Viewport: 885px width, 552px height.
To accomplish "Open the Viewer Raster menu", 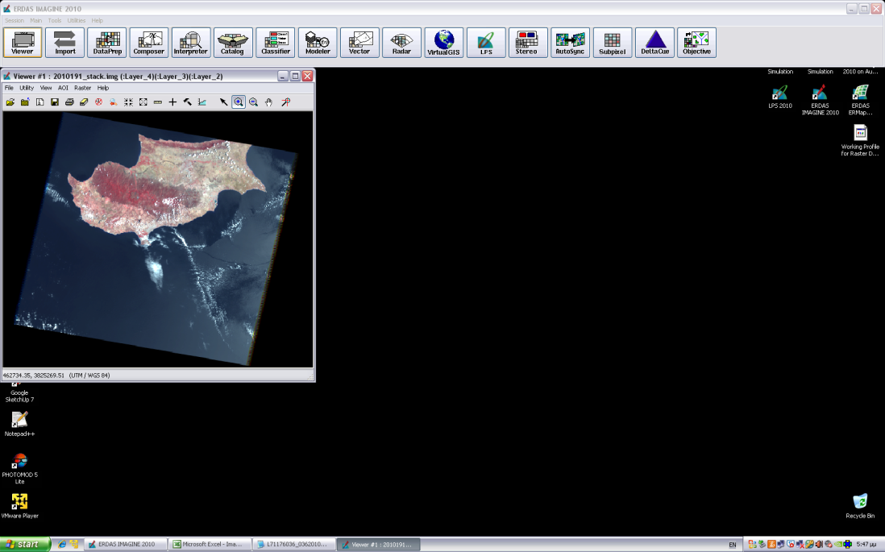I will pyautogui.click(x=82, y=88).
